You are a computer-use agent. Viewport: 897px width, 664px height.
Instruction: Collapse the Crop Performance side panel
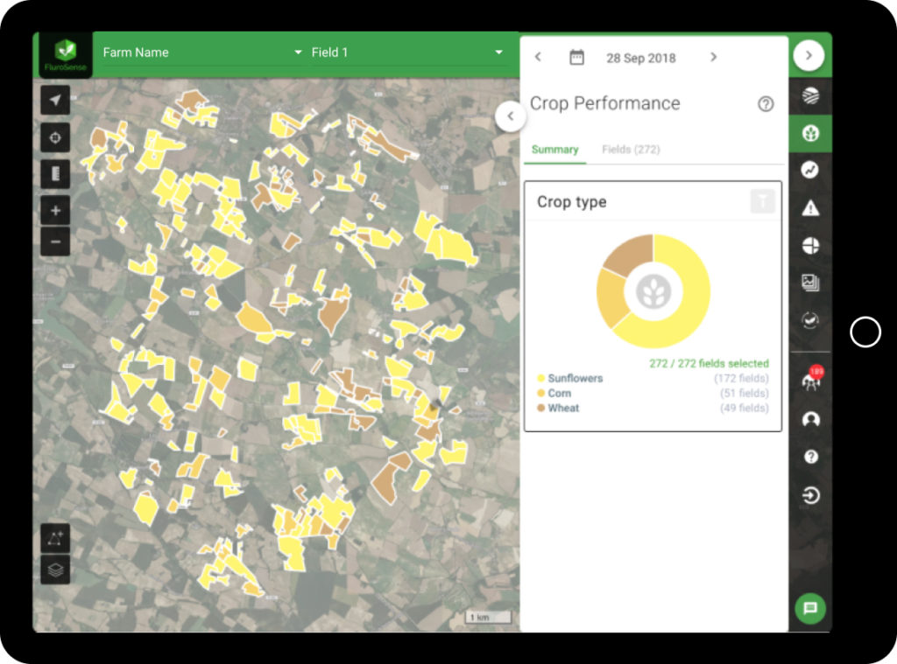(x=511, y=116)
